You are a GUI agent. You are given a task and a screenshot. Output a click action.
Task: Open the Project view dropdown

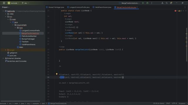(x=6, y=7)
